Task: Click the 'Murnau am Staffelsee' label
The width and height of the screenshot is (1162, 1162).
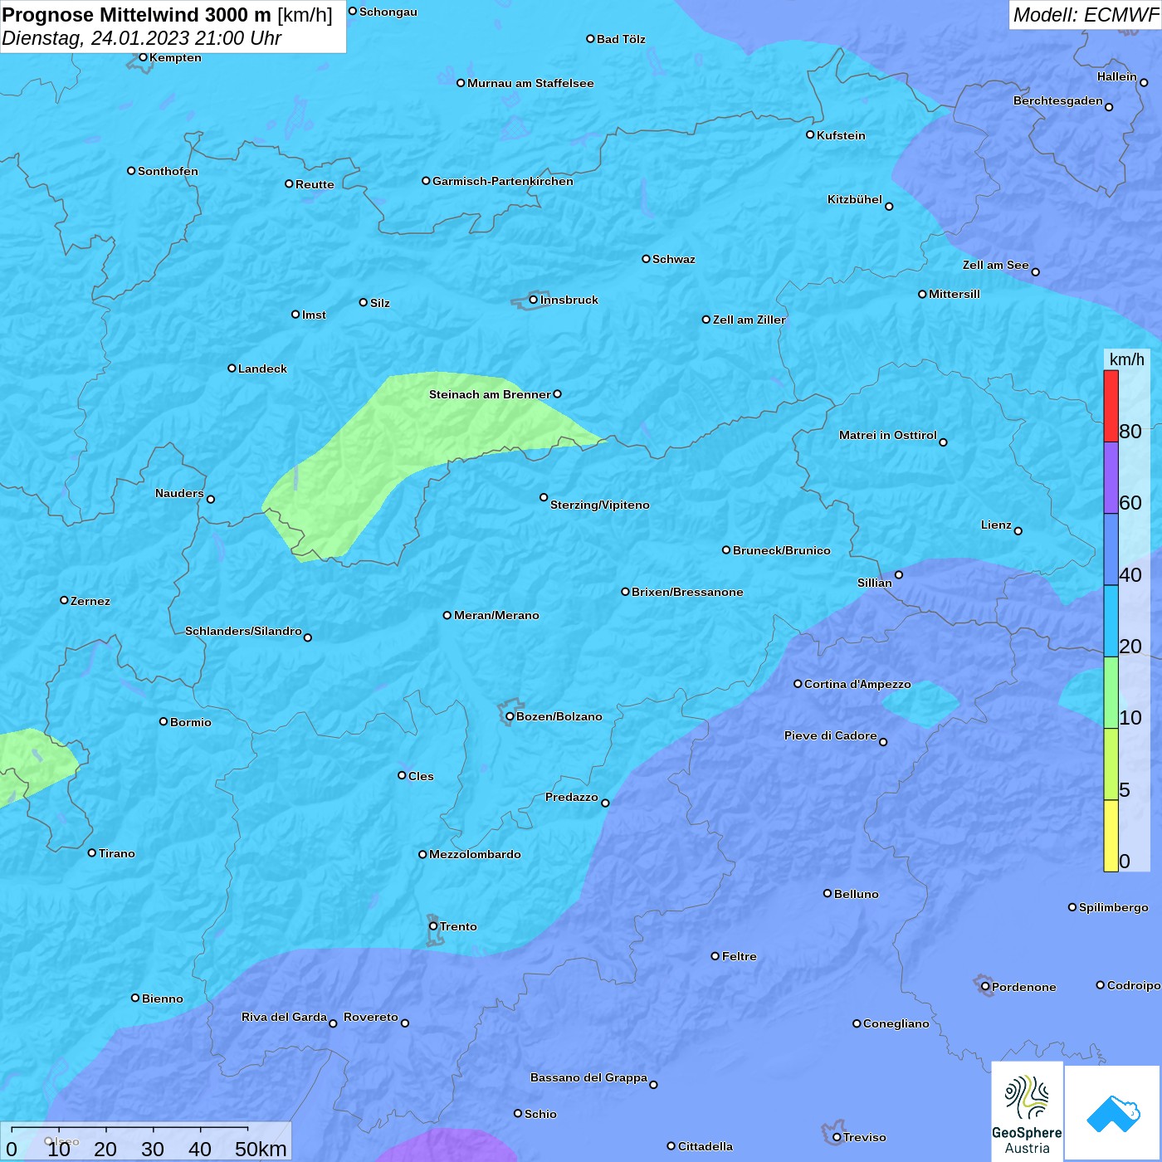Action: pyautogui.click(x=530, y=83)
